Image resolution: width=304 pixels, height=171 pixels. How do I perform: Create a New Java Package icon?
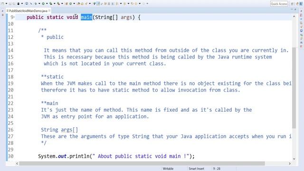coord(66,4)
